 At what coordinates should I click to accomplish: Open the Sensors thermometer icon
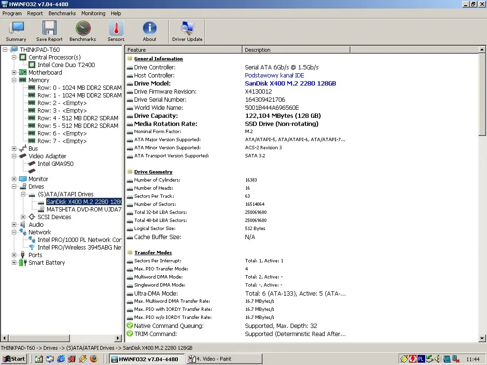pyautogui.click(x=116, y=31)
